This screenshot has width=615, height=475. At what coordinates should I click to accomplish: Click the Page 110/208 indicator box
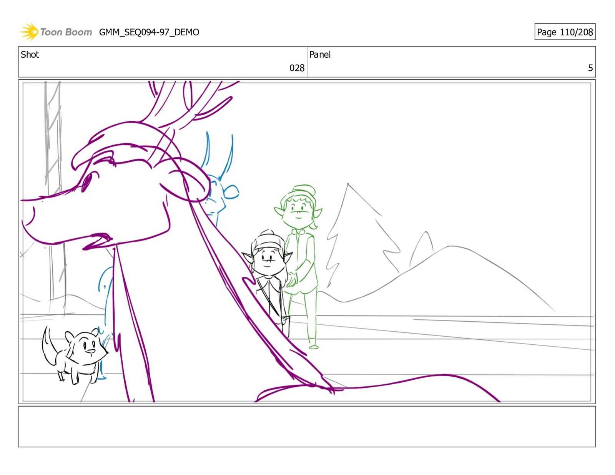[565, 32]
